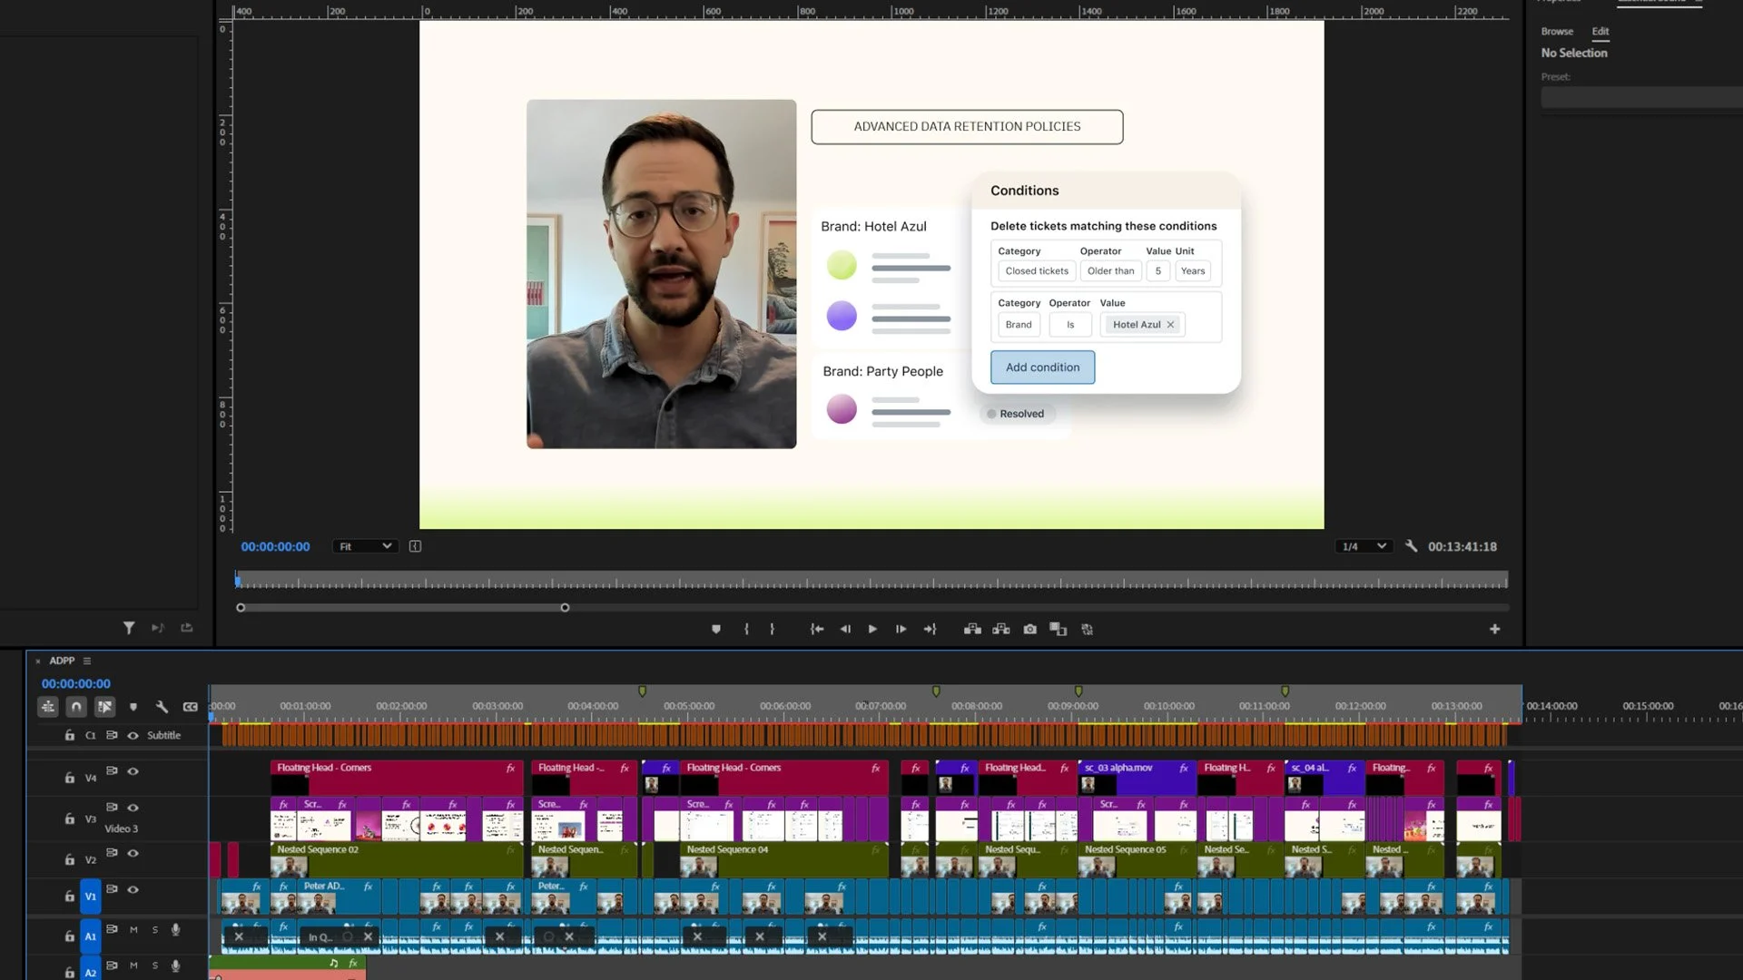Toggle V3 track lock icon
The image size is (1743, 980).
(x=69, y=818)
